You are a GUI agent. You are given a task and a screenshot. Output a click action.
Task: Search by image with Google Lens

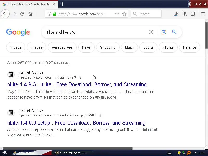click(164, 32)
